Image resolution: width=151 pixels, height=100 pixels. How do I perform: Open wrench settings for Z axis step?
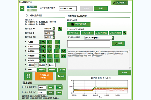(x=44, y=51)
